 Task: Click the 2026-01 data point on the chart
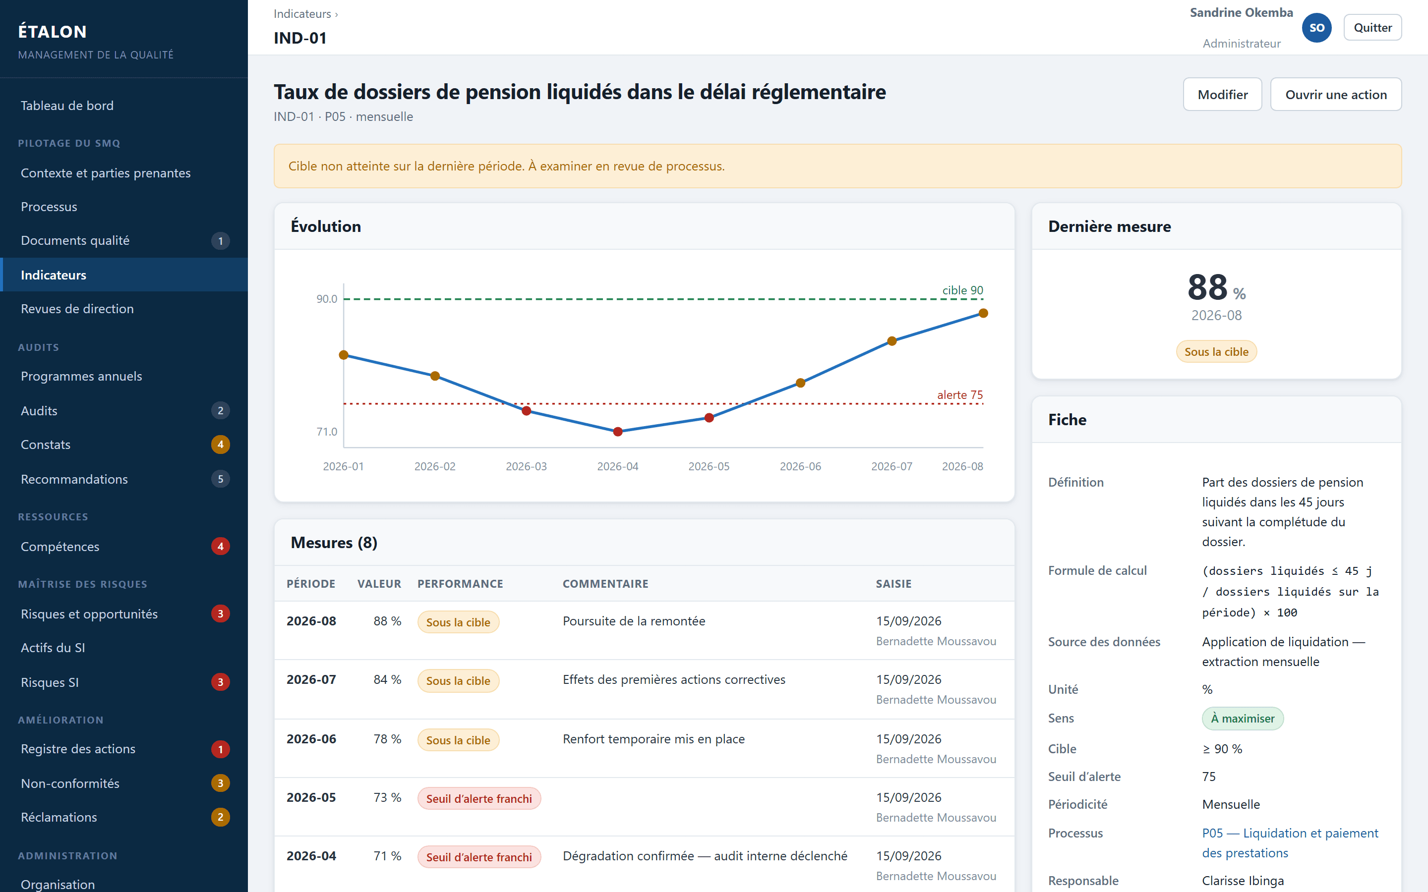344,355
